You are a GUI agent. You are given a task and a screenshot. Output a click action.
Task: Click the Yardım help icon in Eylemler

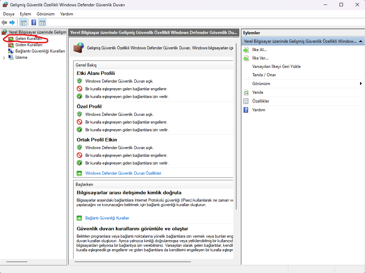(x=246, y=110)
